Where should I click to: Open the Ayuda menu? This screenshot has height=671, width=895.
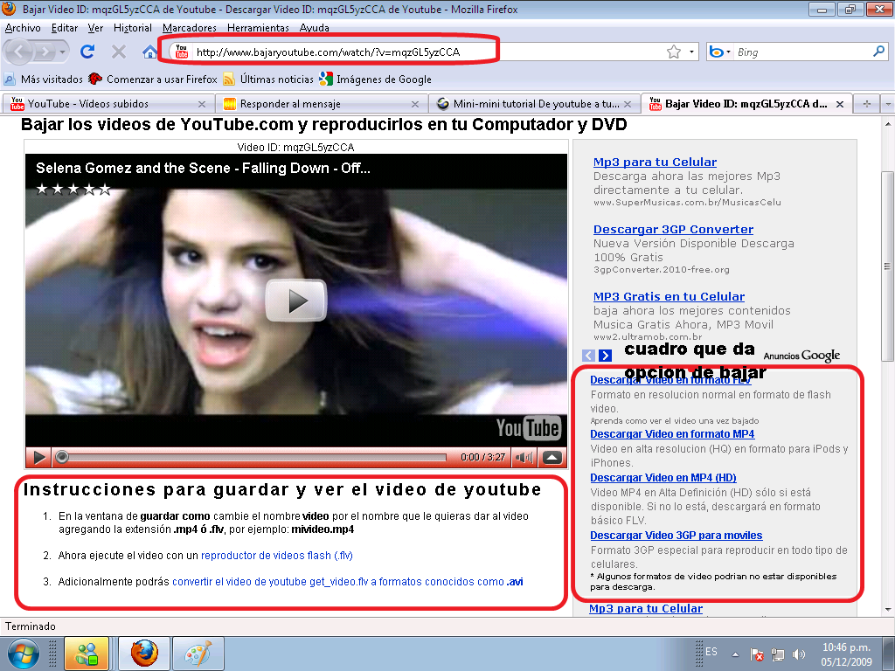click(314, 27)
